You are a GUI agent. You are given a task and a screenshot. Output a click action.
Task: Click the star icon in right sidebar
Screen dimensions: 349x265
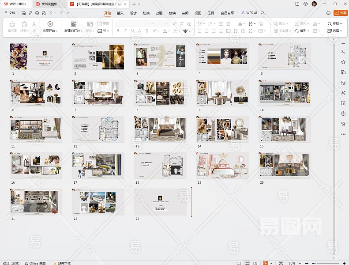click(x=343, y=62)
